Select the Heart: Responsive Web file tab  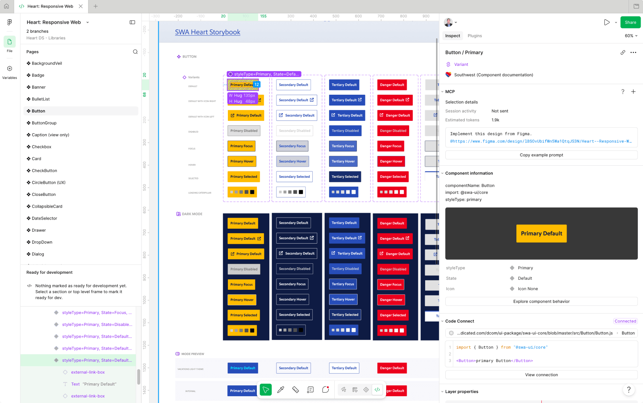(x=50, y=6)
